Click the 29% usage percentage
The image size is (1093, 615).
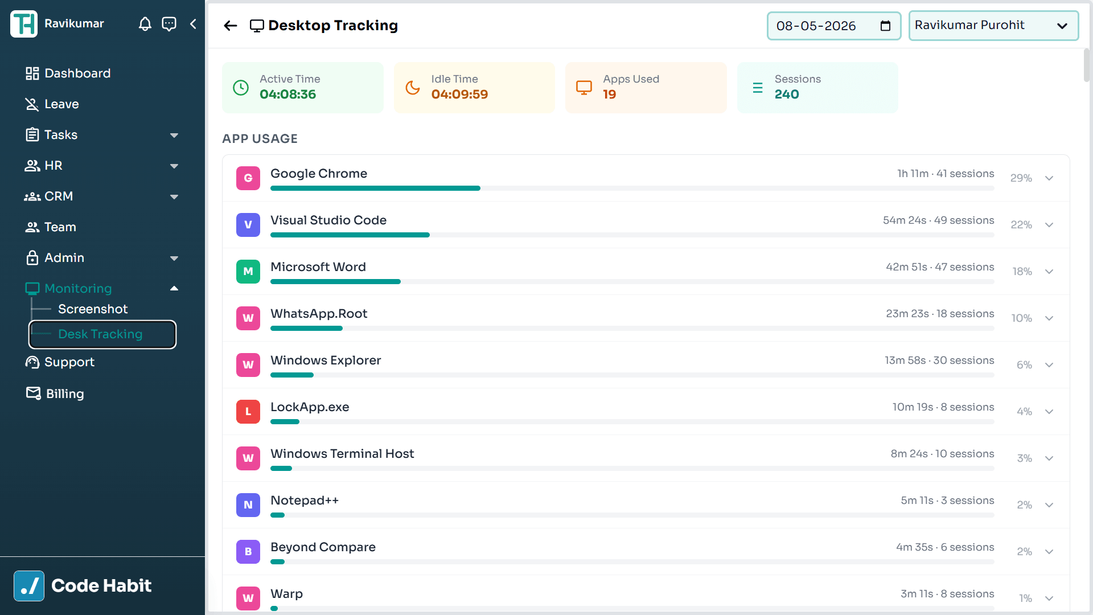(1021, 178)
